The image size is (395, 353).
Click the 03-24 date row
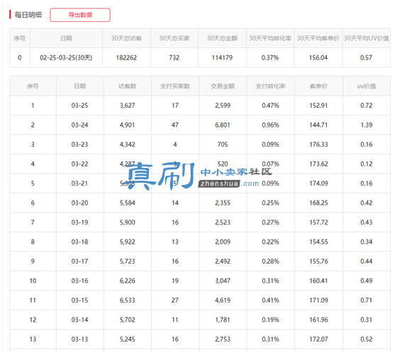(x=200, y=125)
